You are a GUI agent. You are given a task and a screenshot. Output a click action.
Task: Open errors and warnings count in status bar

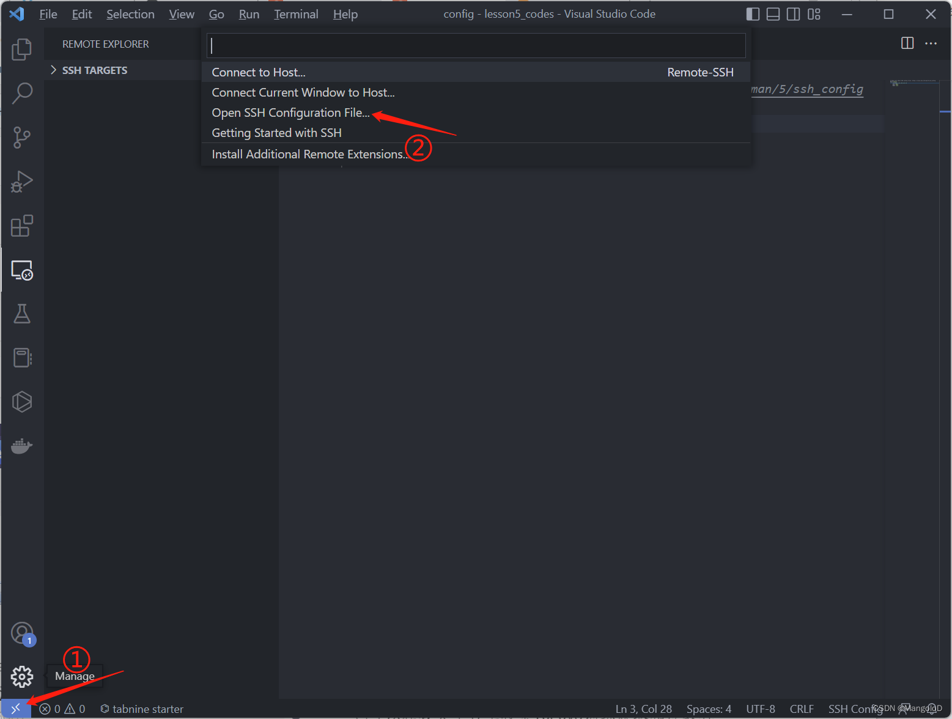tap(62, 709)
